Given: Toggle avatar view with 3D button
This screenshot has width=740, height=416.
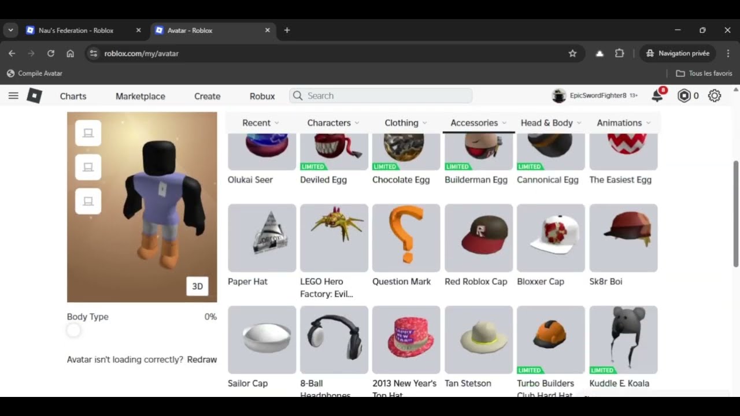Looking at the screenshot, I should coord(197,287).
